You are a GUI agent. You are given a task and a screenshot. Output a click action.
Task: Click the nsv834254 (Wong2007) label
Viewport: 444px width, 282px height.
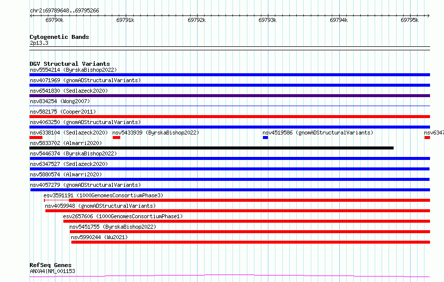point(60,101)
